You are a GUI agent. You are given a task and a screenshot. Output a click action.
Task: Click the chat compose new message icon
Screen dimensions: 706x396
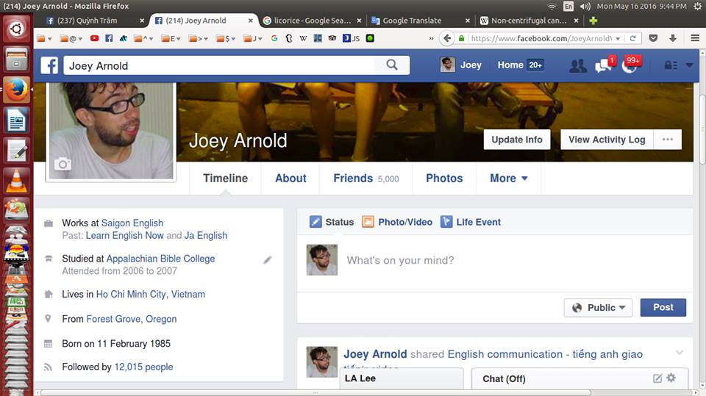657,378
